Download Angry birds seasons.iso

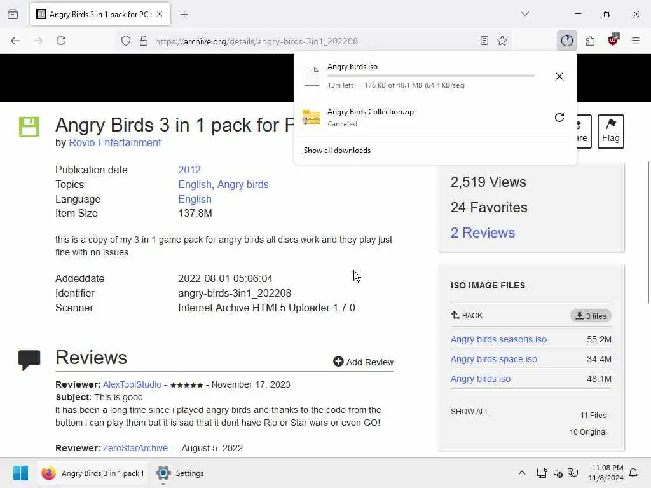498,339
